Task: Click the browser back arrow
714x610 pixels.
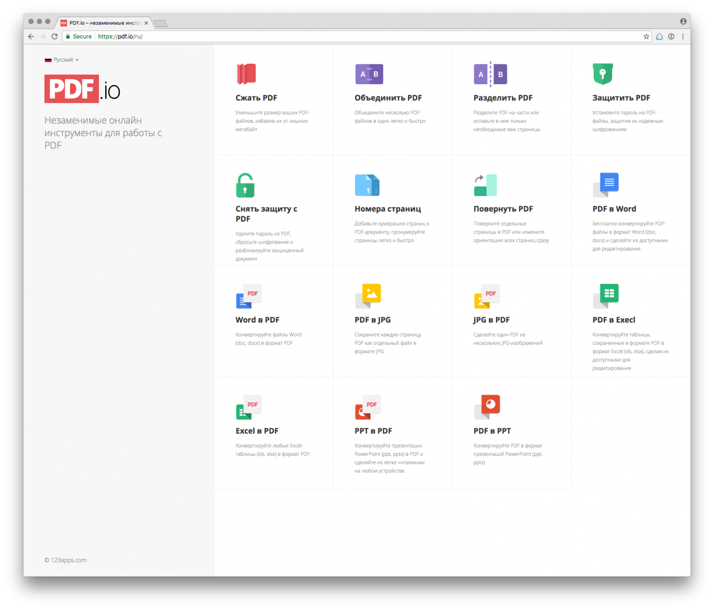Action: 31,37
